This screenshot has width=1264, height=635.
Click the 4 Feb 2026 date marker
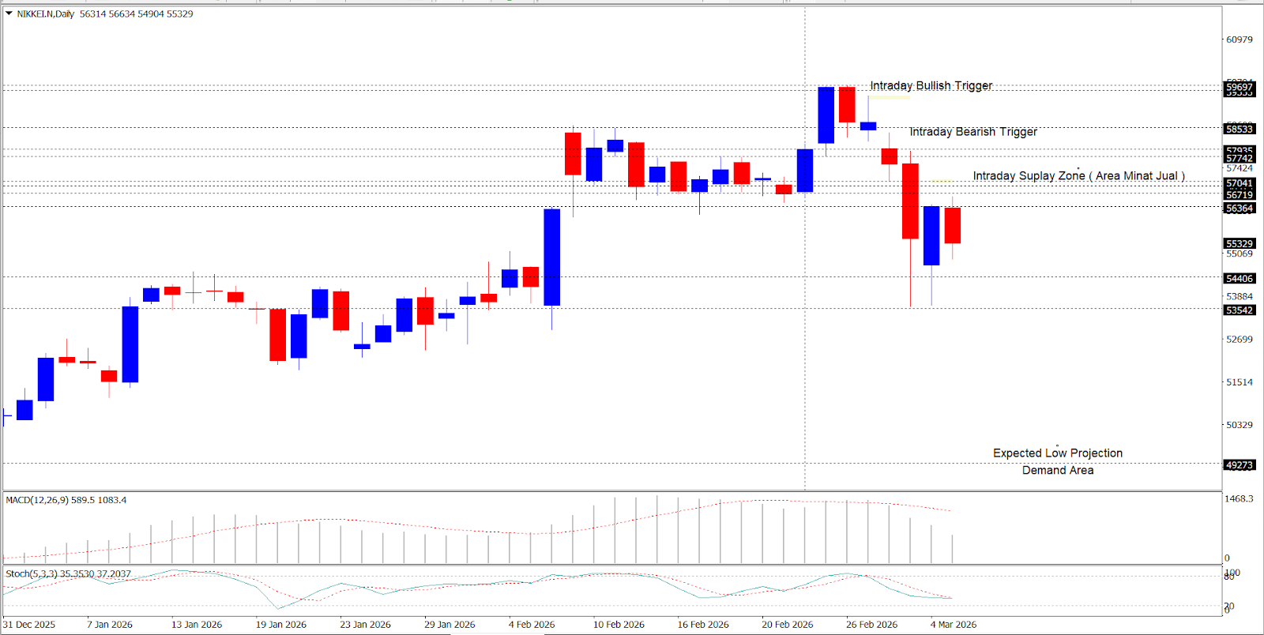(532, 625)
